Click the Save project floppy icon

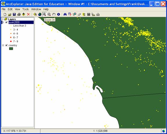tap(14, 14)
